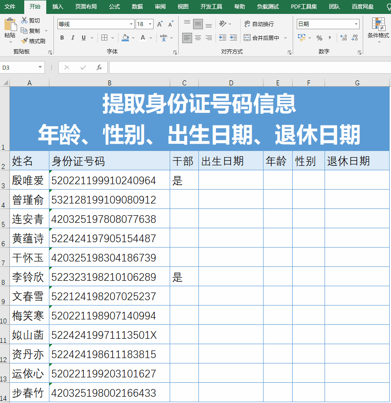The image size is (391, 403).
Task: Expand the font size dropdown showing 18
Action: coord(150,24)
